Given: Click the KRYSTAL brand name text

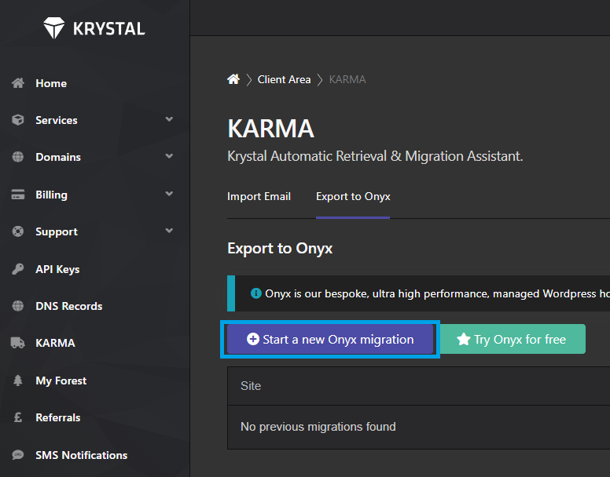Looking at the screenshot, I should point(109,29).
